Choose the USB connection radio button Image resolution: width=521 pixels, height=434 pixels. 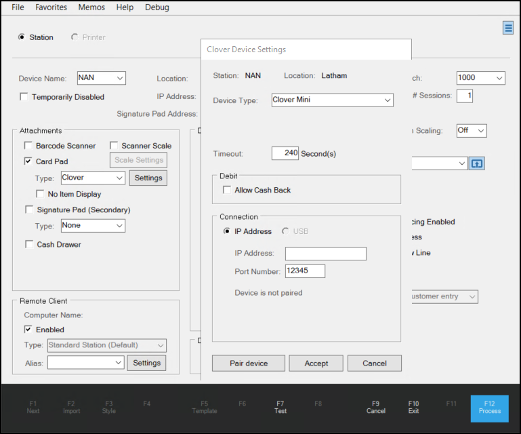point(285,231)
